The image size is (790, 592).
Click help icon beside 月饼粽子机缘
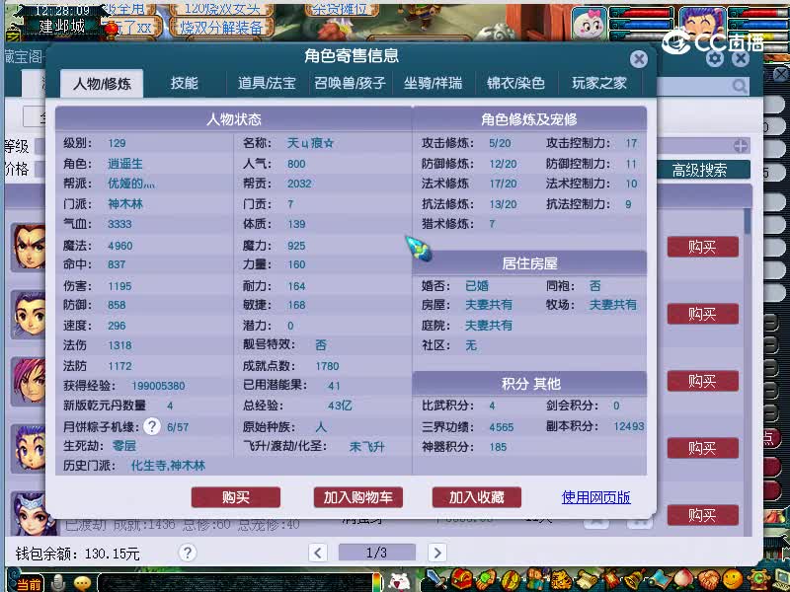[152, 426]
